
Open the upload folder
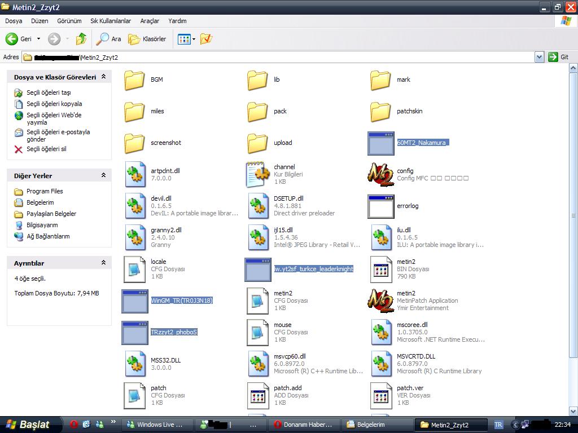tap(257, 143)
